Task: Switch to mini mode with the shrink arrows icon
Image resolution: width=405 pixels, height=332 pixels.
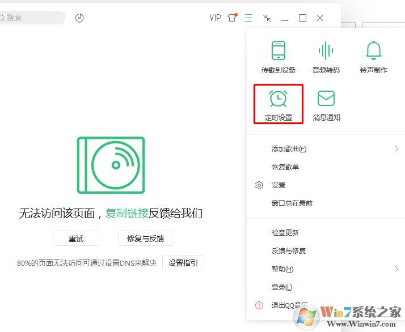Action: click(x=267, y=18)
